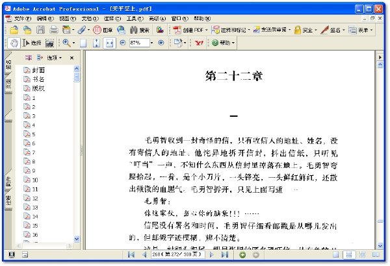Set view to Actual Size page icon

pos(83,43)
